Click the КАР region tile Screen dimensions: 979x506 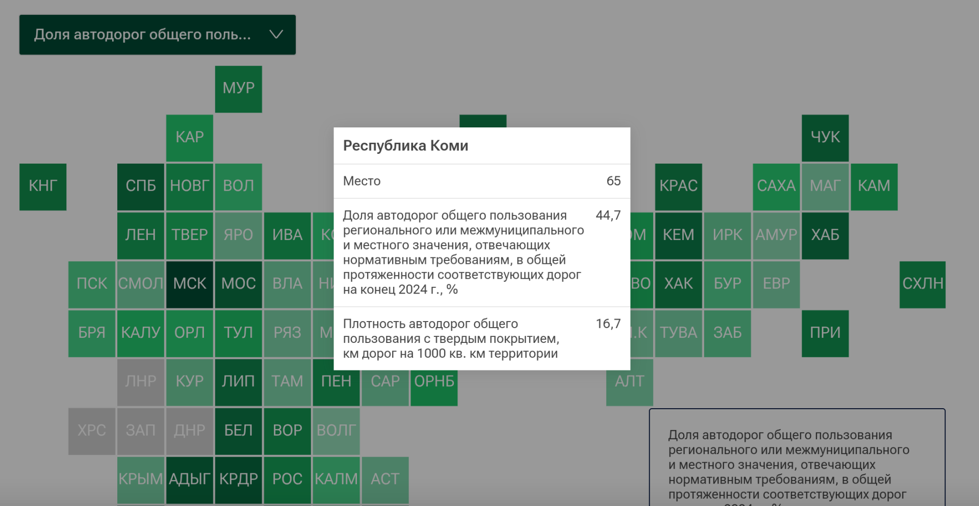click(x=189, y=138)
